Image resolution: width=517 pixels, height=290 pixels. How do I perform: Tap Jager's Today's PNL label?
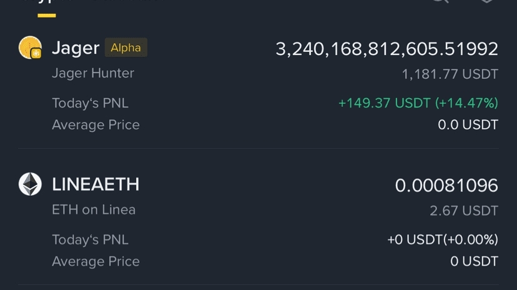pos(90,102)
